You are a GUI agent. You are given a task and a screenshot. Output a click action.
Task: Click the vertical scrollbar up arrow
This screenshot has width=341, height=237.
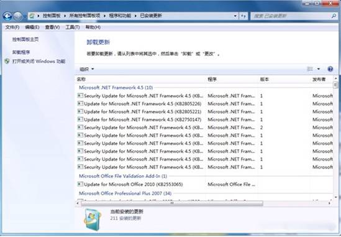[335, 78]
